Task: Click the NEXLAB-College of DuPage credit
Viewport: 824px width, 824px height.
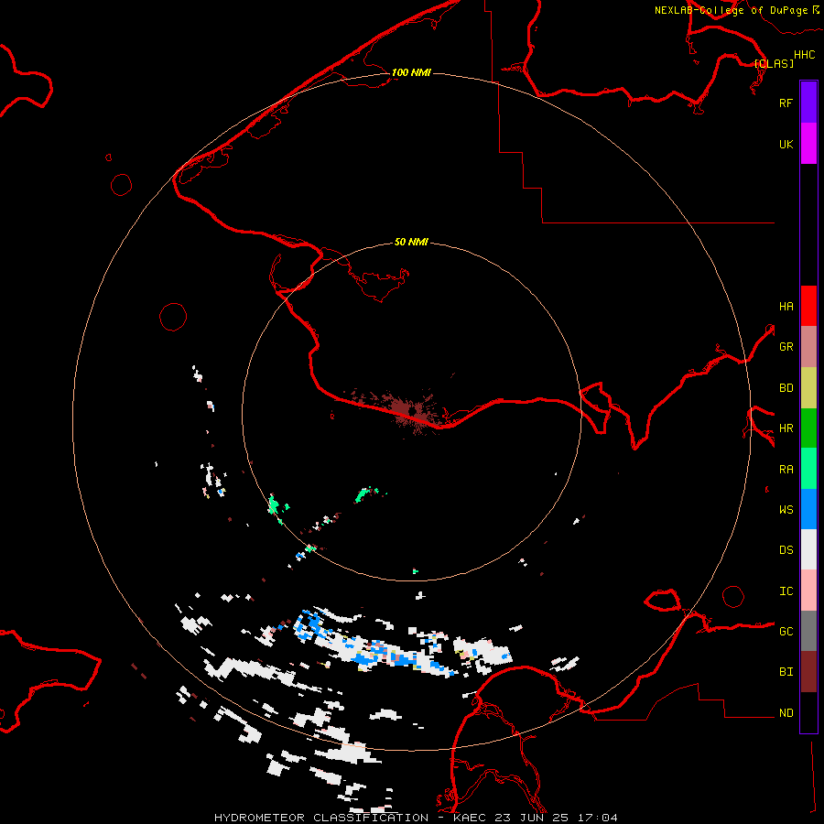Action: click(x=736, y=10)
